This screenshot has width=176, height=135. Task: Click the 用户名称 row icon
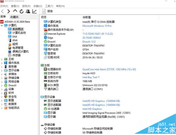click(45, 49)
